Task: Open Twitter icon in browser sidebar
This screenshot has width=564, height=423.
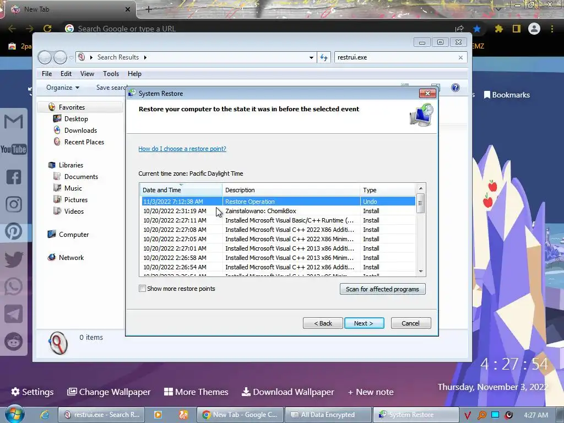Action: pyautogui.click(x=14, y=259)
